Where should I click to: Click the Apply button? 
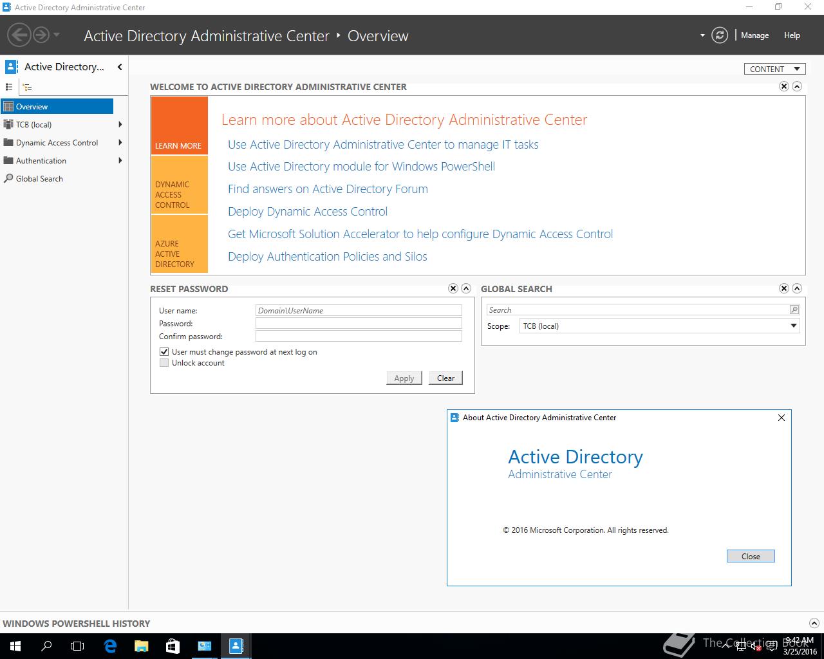404,378
